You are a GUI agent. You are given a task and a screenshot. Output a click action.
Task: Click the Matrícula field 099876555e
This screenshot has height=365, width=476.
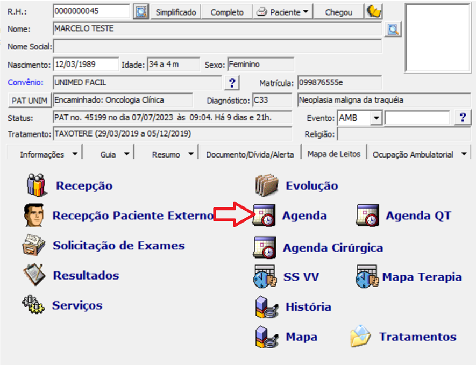pos(339,83)
